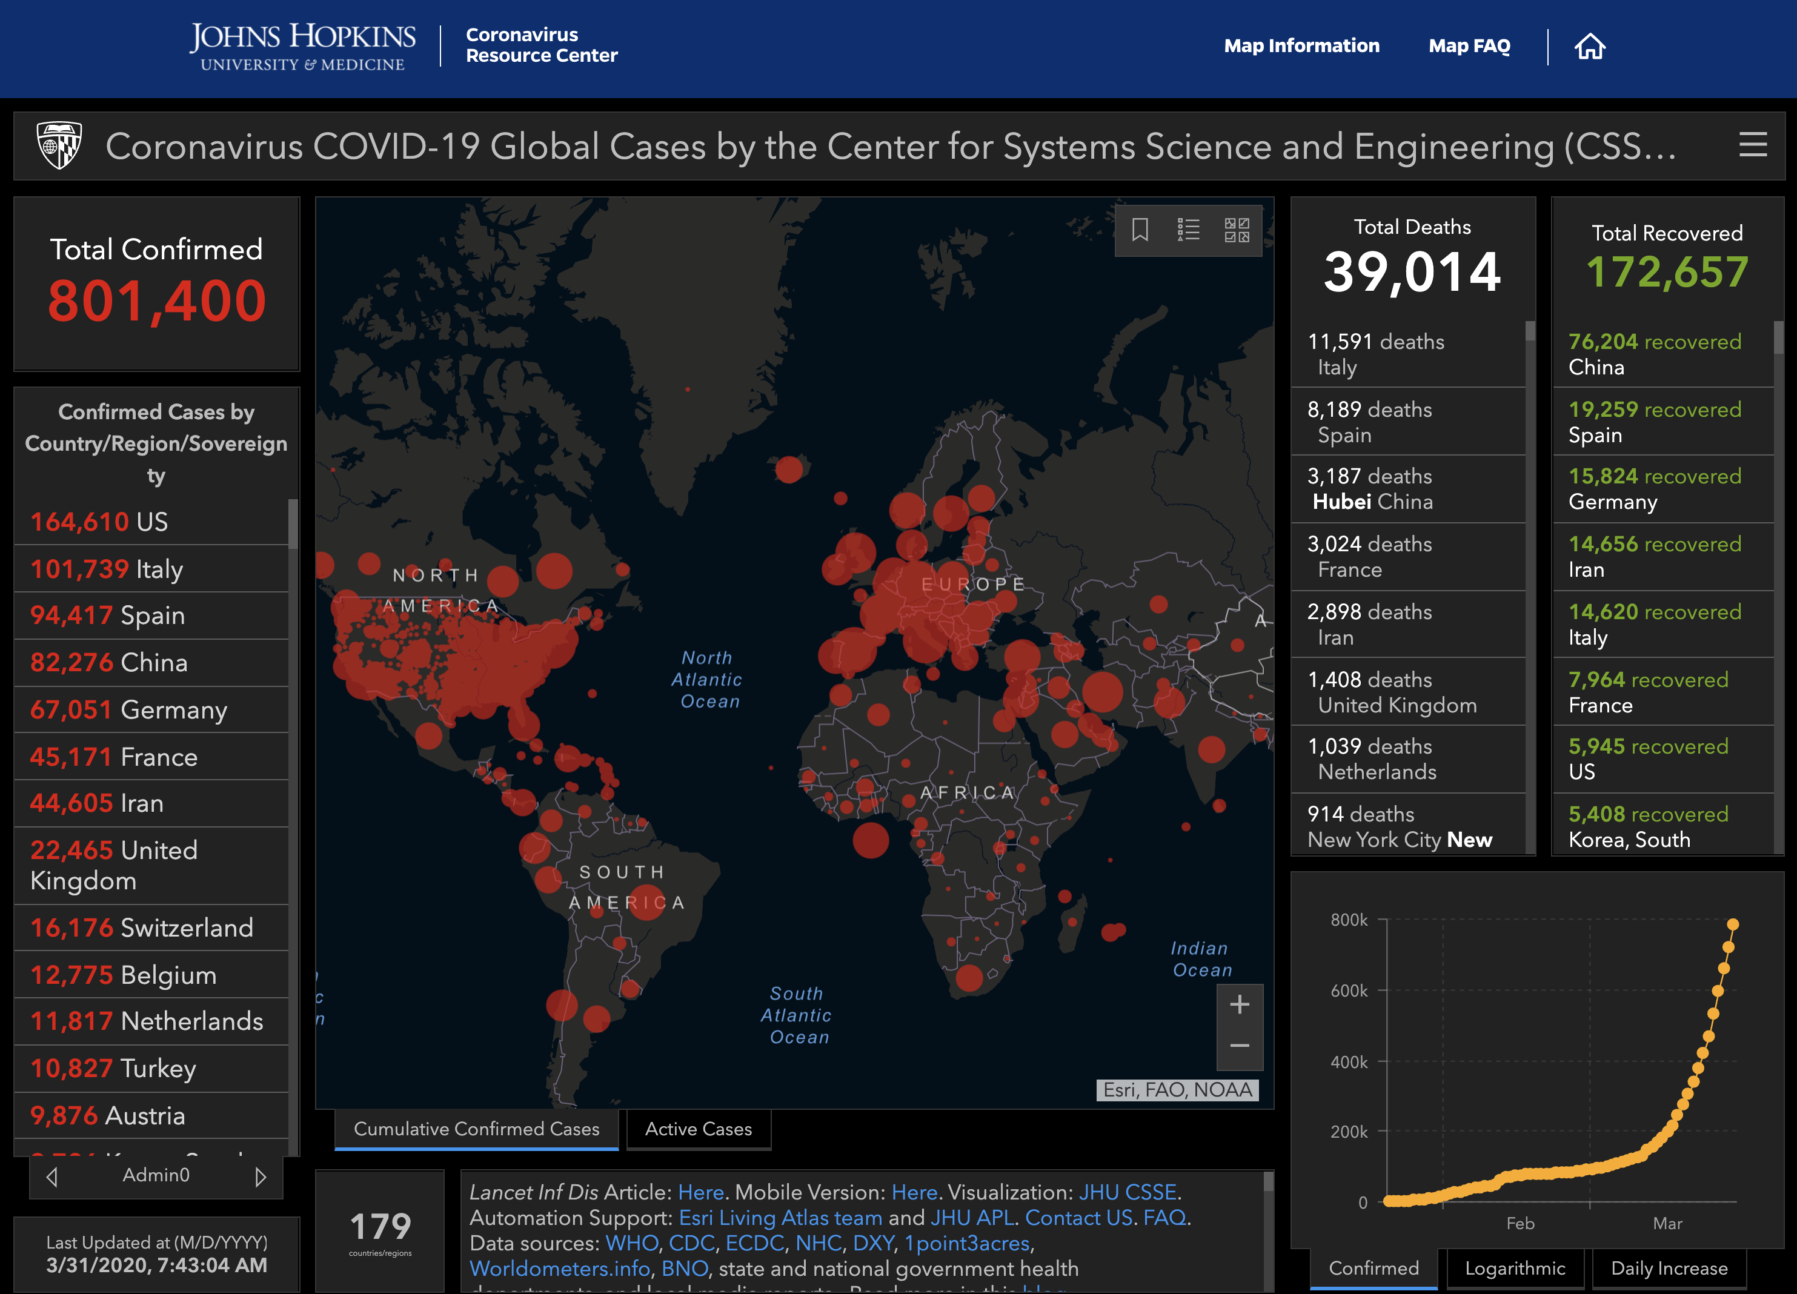Select 164,610 US in confirmed list

(x=150, y=522)
